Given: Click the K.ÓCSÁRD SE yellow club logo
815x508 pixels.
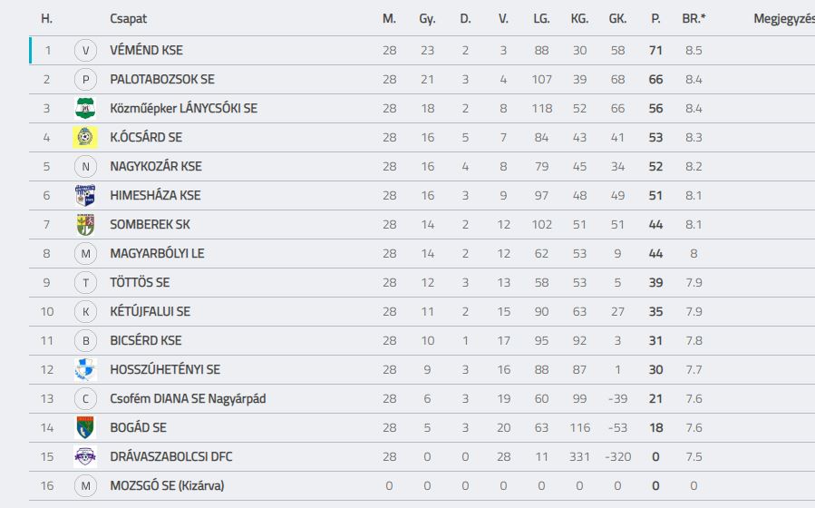Looking at the screenshot, I should pyautogui.click(x=85, y=137).
